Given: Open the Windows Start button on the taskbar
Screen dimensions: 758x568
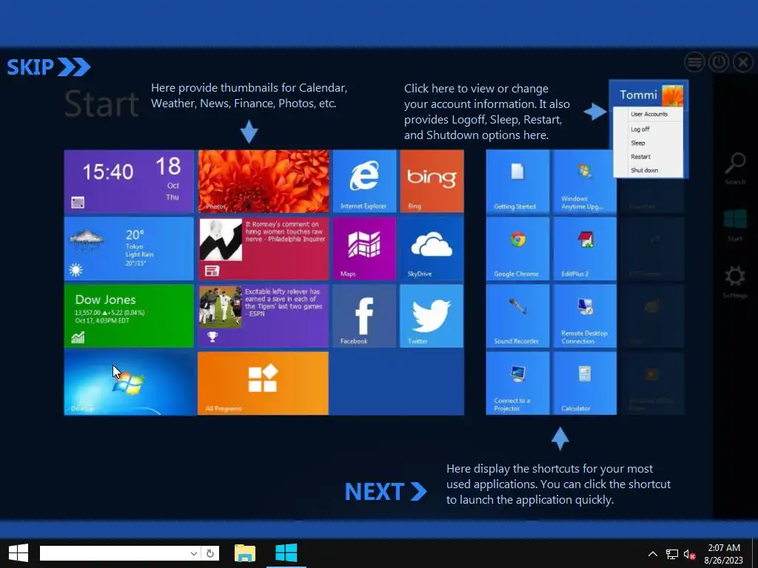Looking at the screenshot, I should coord(19,553).
